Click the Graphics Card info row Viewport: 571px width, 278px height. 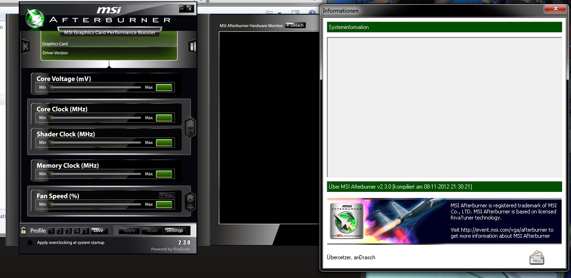coord(109,44)
